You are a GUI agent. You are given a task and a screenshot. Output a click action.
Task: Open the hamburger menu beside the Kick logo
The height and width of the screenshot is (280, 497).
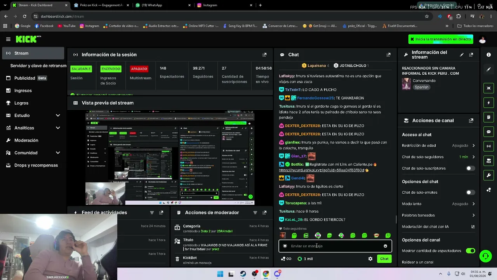[8, 39]
